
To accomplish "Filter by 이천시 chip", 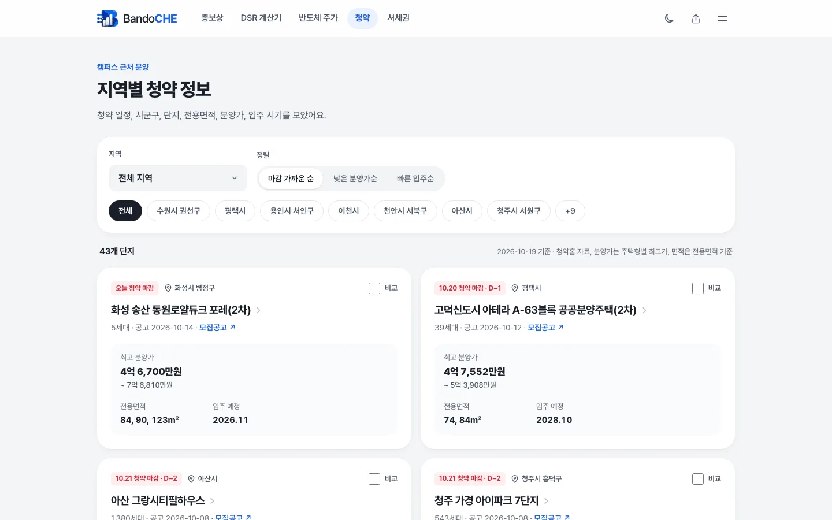I will 348,211.
